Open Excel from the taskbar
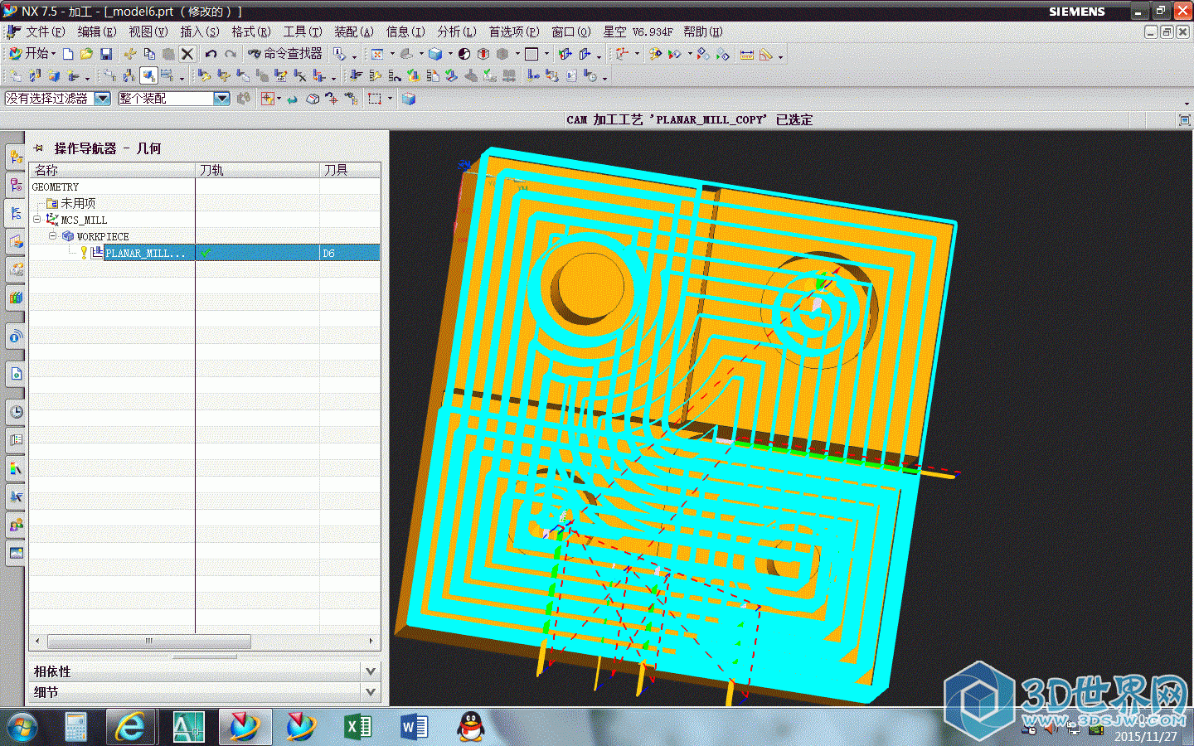This screenshot has height=746, width=1194. 357,727
